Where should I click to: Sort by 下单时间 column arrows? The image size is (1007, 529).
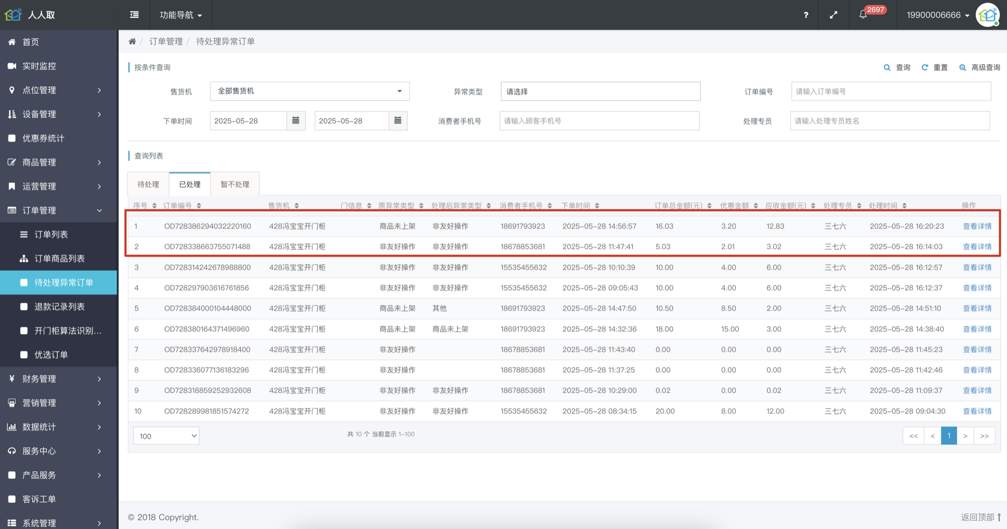point(597,206)
